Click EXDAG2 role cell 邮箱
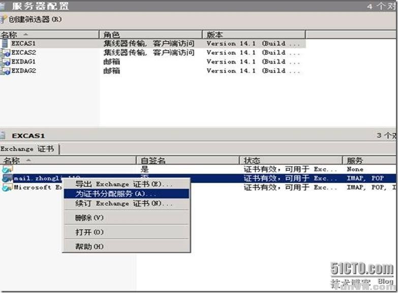This screenshot has height=293, width=398. [112, 71]
